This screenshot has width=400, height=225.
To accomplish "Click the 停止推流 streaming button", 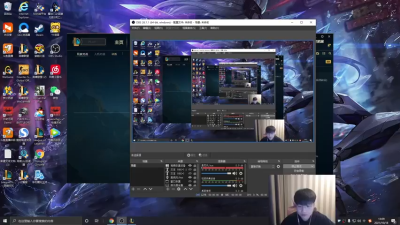I will [x=296, y=166].
